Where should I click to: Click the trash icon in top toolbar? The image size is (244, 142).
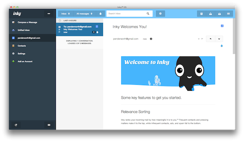201,14
